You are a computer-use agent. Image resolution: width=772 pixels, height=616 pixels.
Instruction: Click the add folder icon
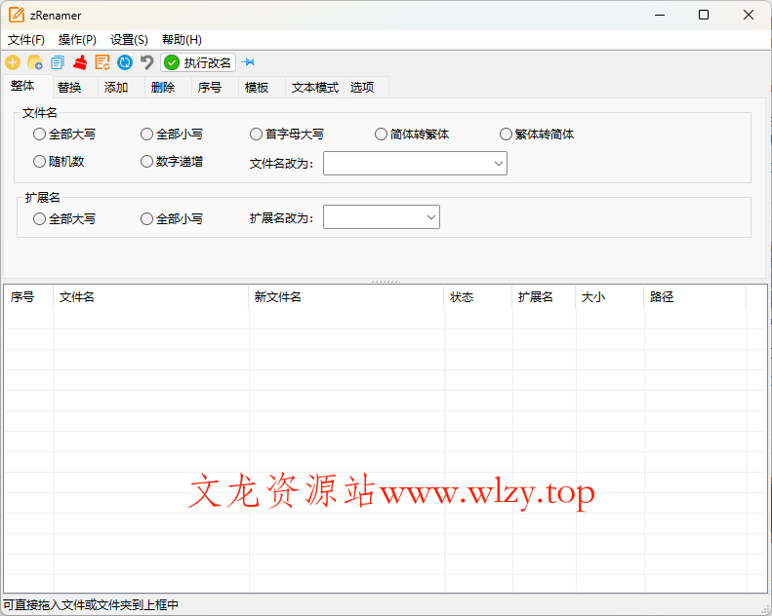click(x=35, y=62)
